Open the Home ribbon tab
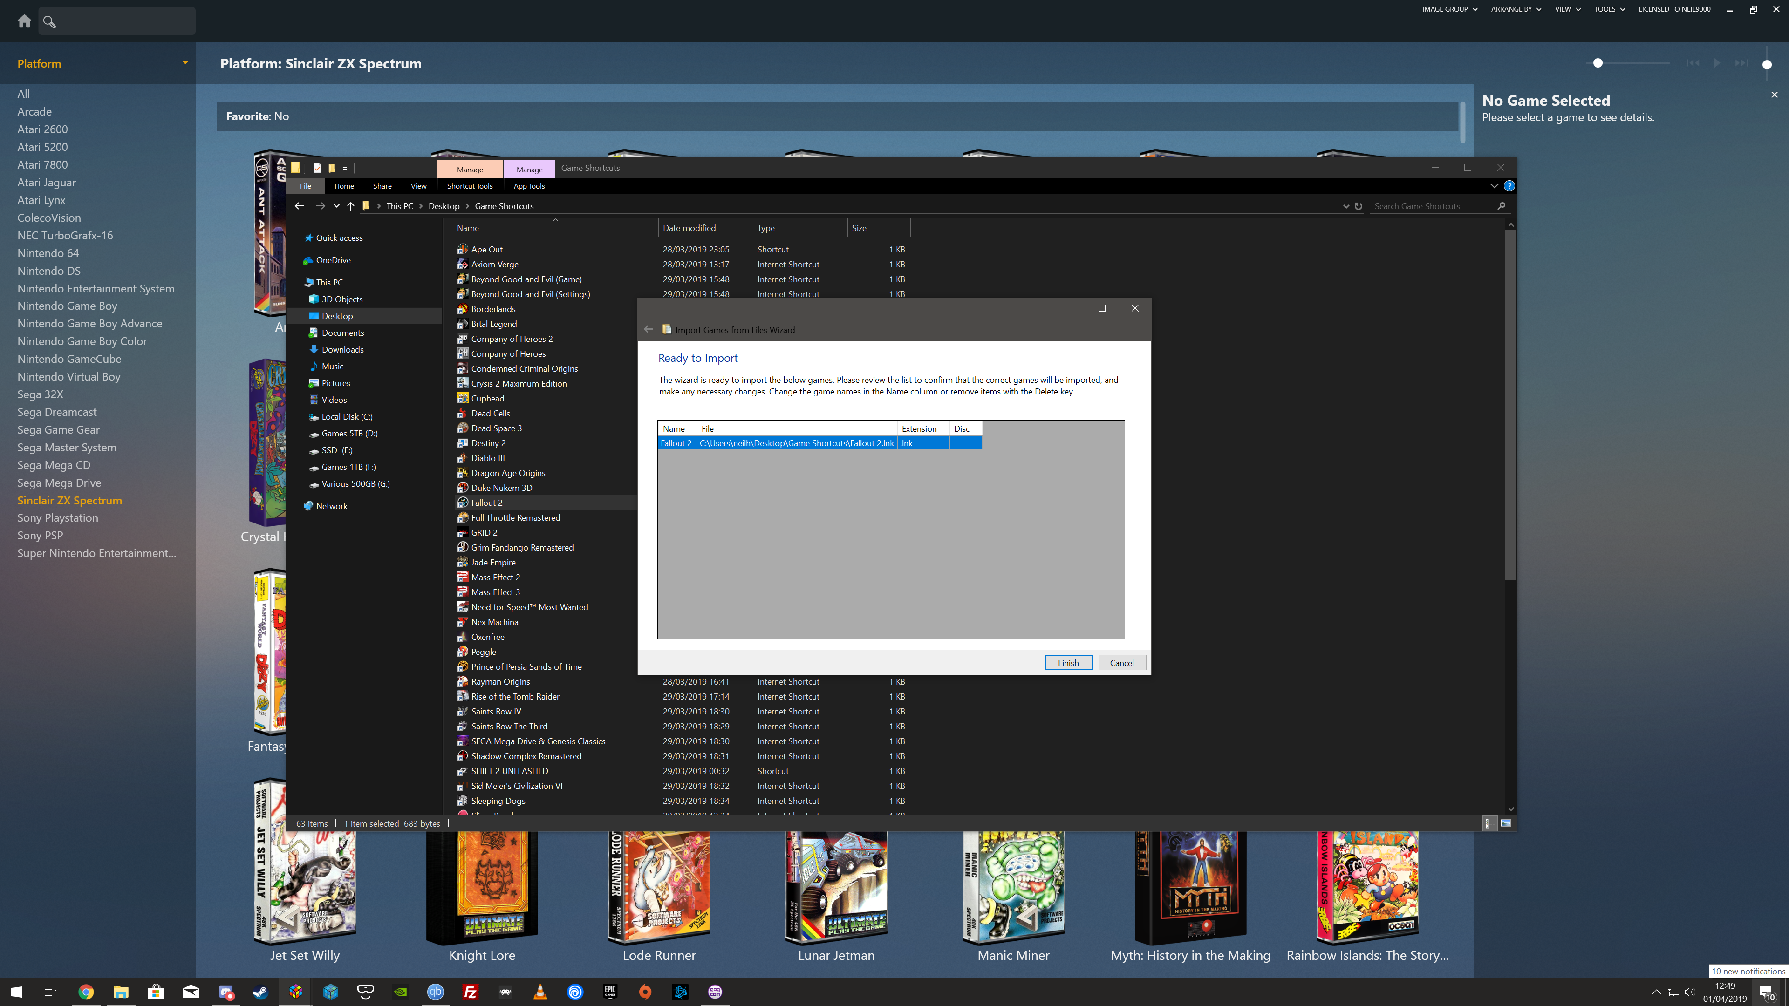 pos(344,186)
